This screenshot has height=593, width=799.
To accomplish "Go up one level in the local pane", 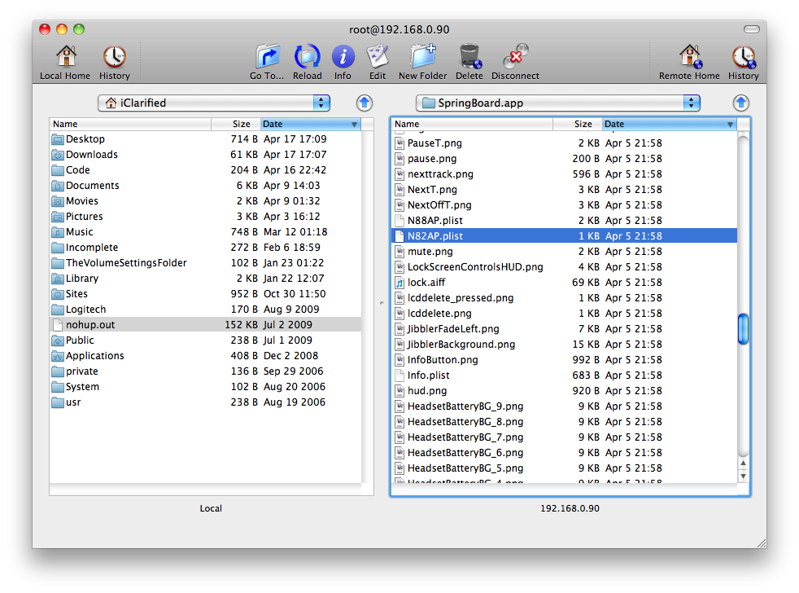I will coord(365,103).
